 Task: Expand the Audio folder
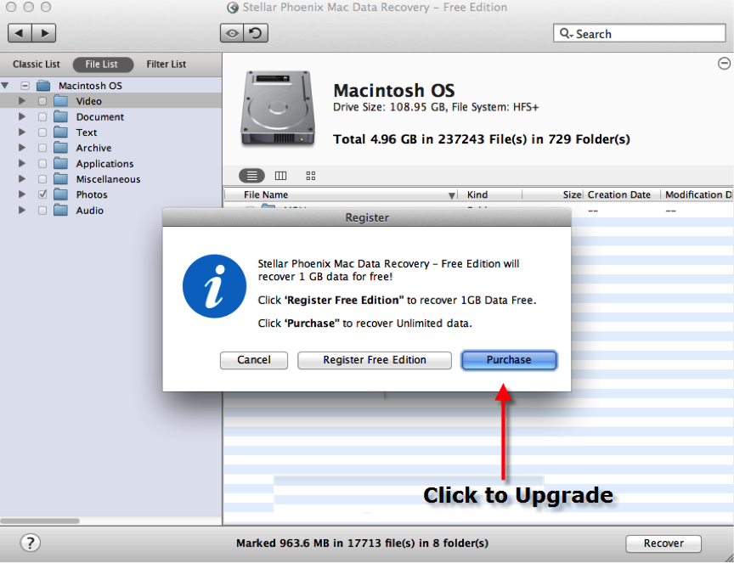click(22, 210)
